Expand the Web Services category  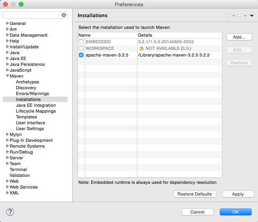[7, 187]
